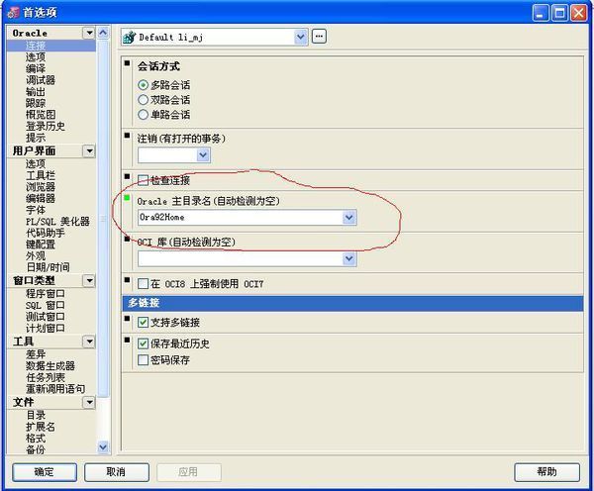The height and width of the screenshot is (491, 594).
Task: Select the 多路会话 radio button
Action: (143, 85)
